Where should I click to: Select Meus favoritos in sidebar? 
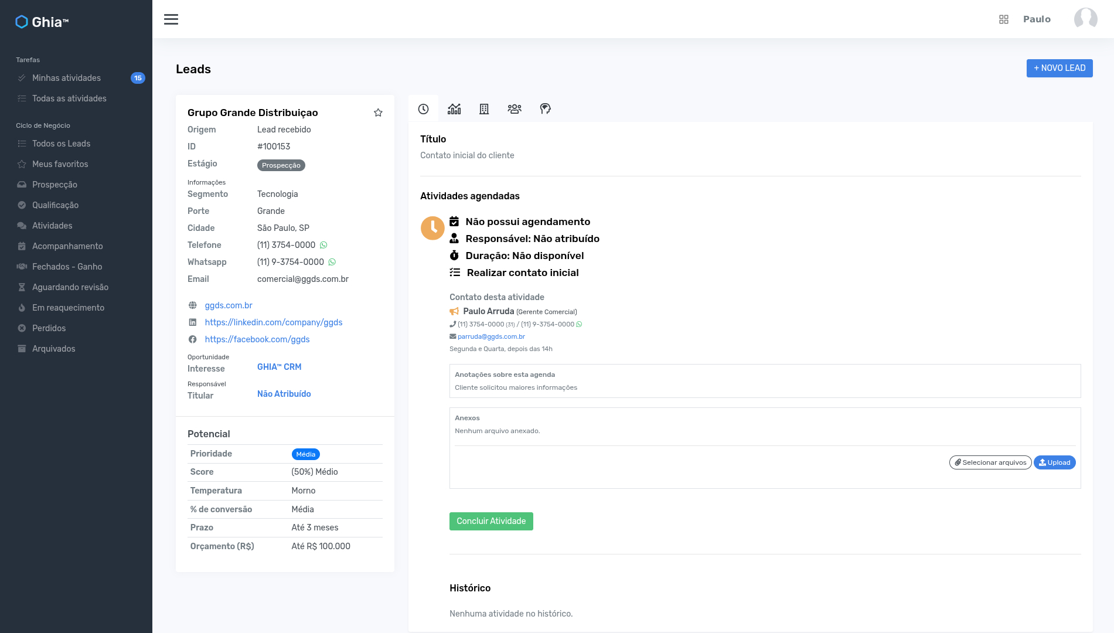point(60,164)
